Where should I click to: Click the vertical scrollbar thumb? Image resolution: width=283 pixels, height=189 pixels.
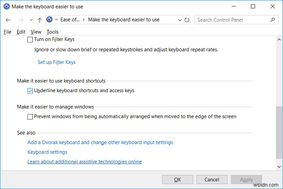click(x=279, y=134)
